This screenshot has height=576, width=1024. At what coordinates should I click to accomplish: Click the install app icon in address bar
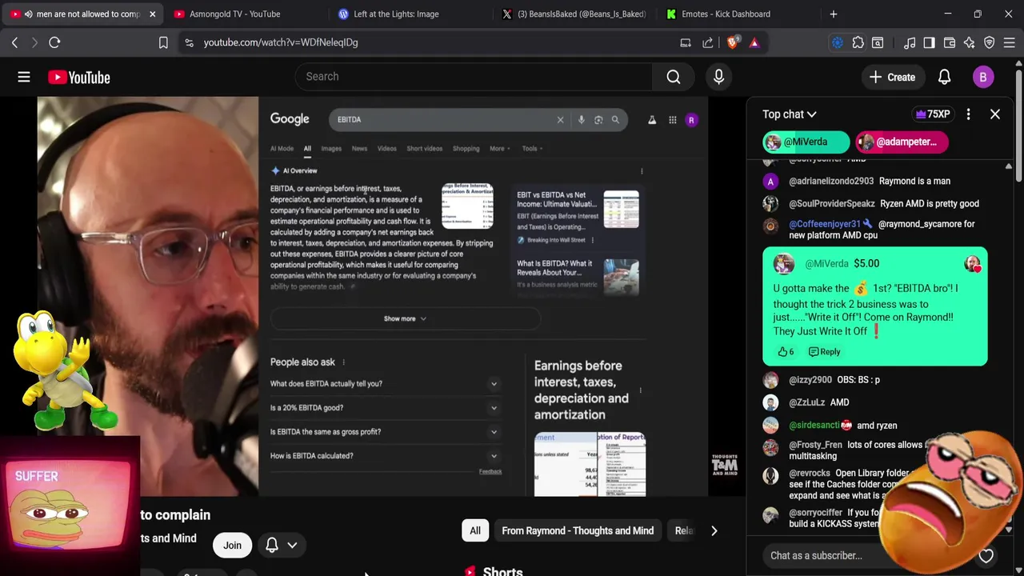coord(686,42)
